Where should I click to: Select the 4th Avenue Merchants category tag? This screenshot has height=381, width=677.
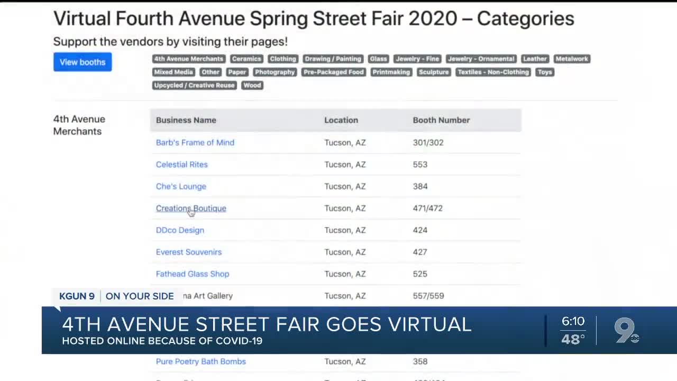pyautogui.click(x=189, y=59)
